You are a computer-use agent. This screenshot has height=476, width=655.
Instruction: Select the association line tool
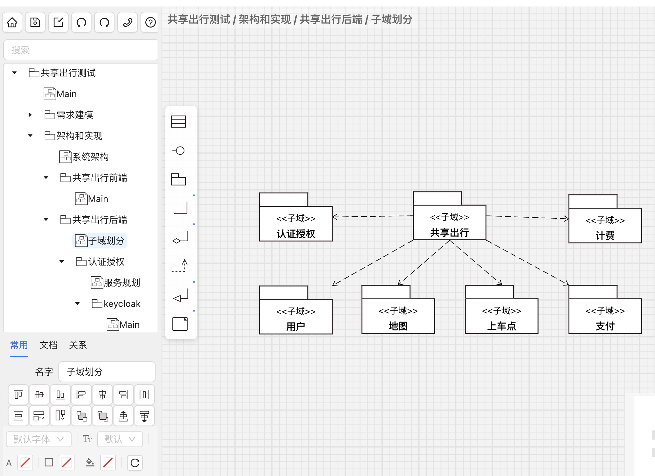click(x=180, y=208)
